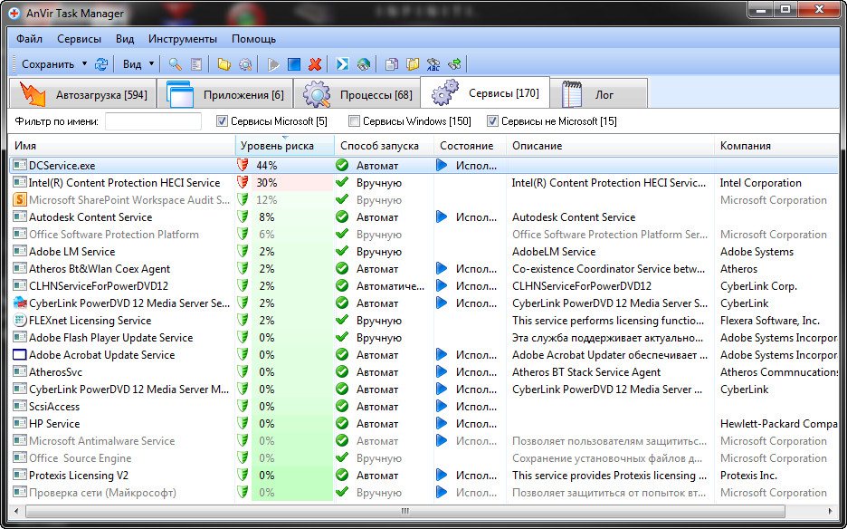
Task: Click the copy documents toolbar icon
Action: [x=392, y=64]
